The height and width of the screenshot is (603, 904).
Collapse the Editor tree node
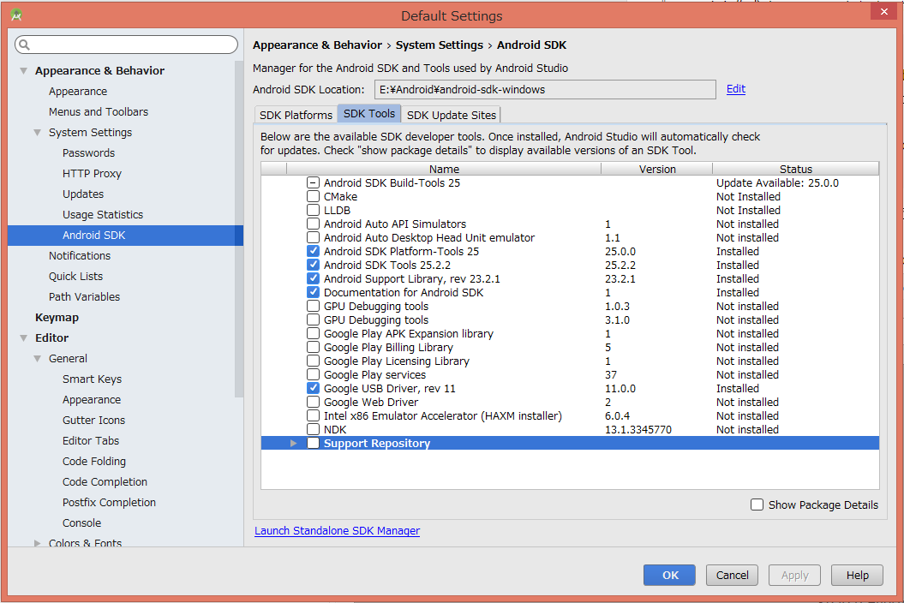(24, 337)
